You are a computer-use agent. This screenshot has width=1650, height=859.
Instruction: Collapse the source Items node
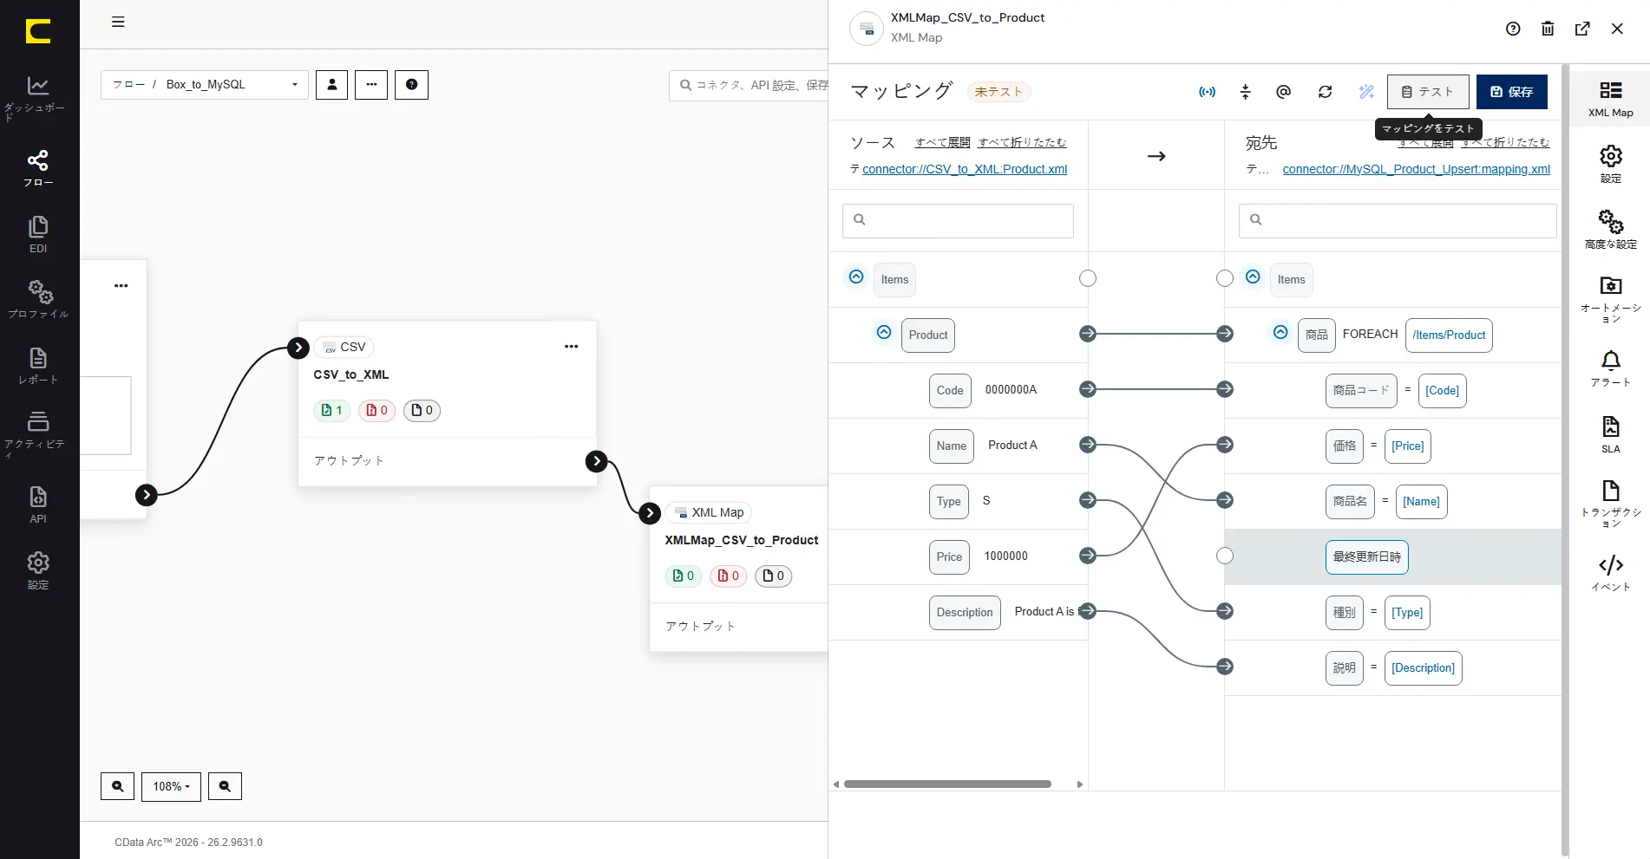coord(856,277)
